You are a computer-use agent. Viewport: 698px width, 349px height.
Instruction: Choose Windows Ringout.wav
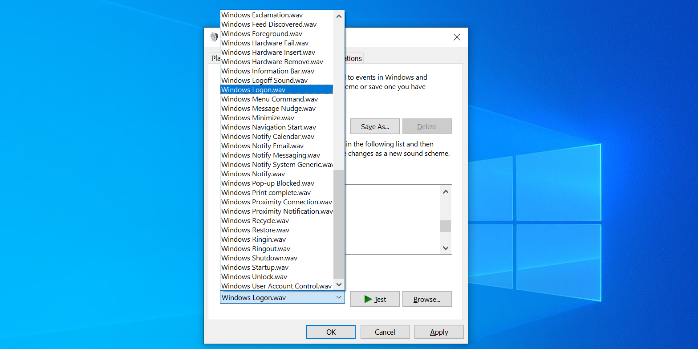coord(277,249)
